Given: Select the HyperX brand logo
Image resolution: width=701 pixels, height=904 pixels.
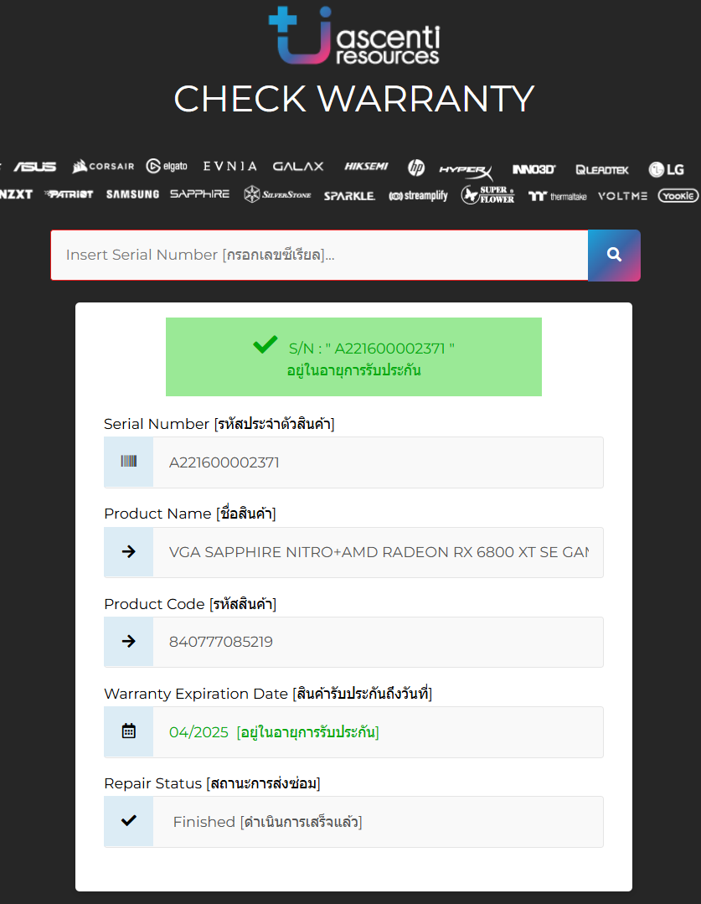Looking at the screenshot, I should point(466,171).
